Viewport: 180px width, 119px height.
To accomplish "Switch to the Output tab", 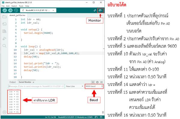I will [x=12, y=82].
